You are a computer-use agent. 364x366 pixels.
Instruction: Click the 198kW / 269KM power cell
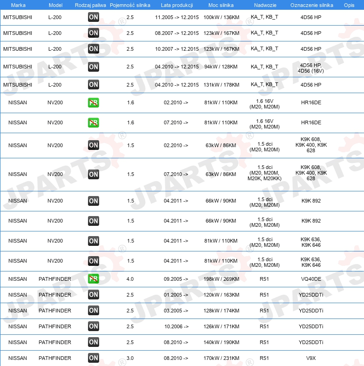click(x=221, y=279)
